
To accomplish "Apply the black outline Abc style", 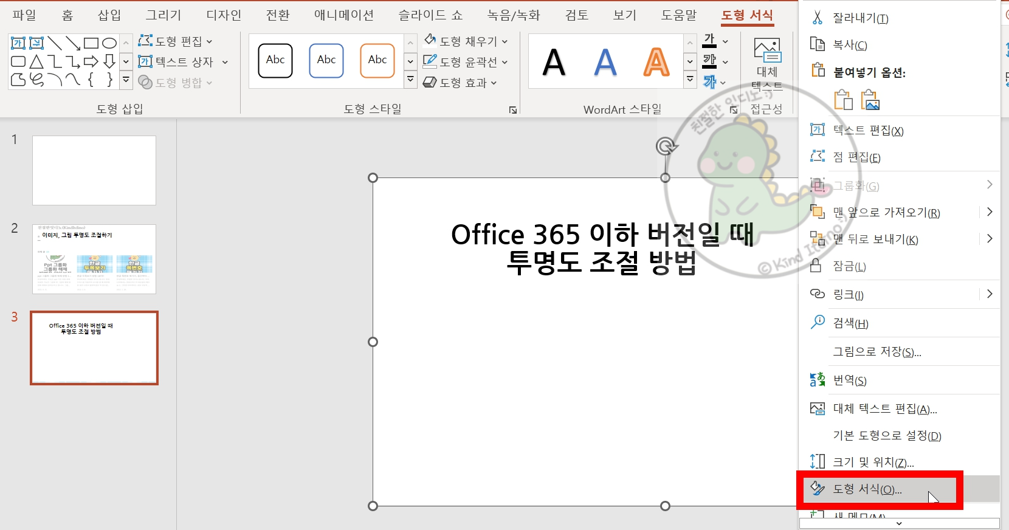I will 275,60.
